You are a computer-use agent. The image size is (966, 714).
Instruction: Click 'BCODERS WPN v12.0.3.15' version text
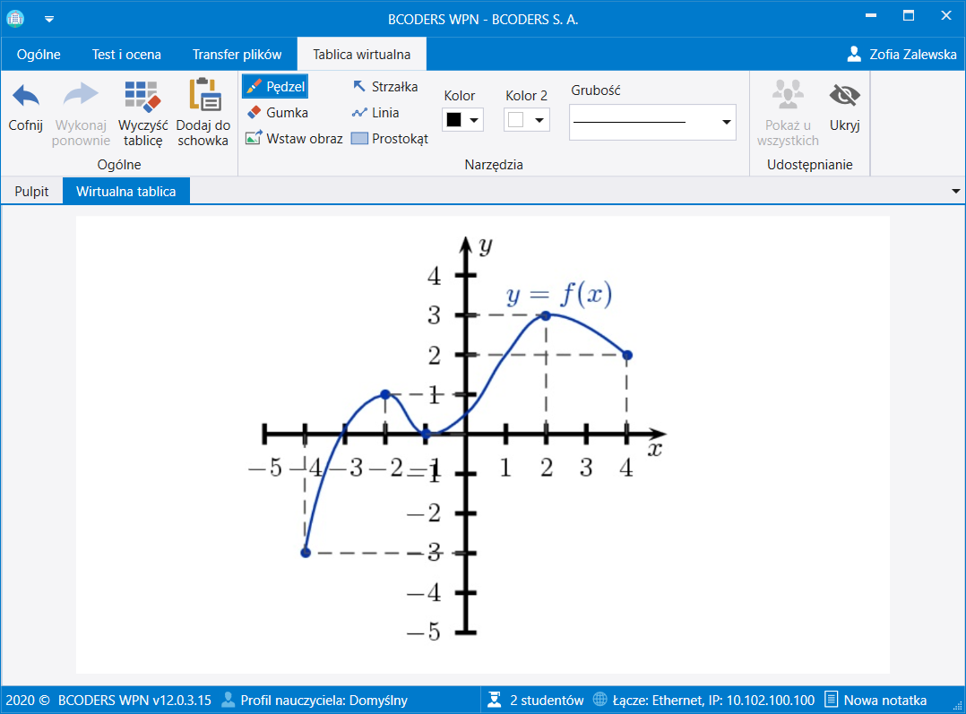point(134,700)
